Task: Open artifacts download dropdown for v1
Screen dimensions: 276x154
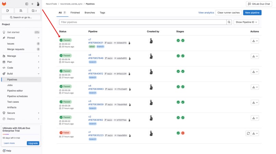Action: [255, 133]
